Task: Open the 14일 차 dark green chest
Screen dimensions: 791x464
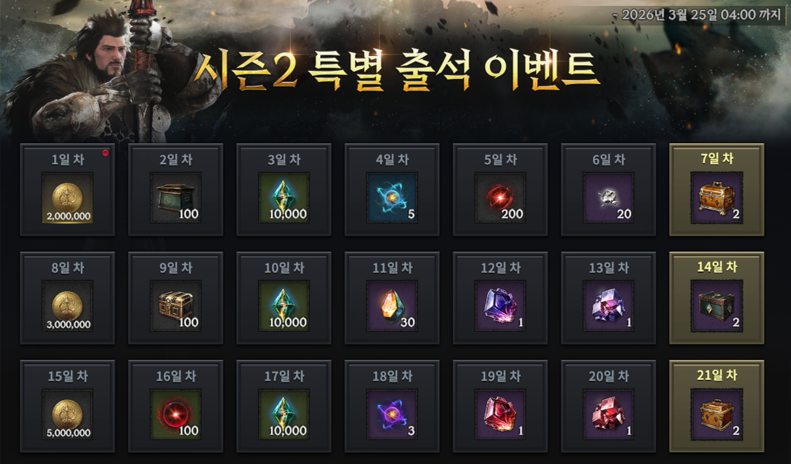Action: coord(716,306)
